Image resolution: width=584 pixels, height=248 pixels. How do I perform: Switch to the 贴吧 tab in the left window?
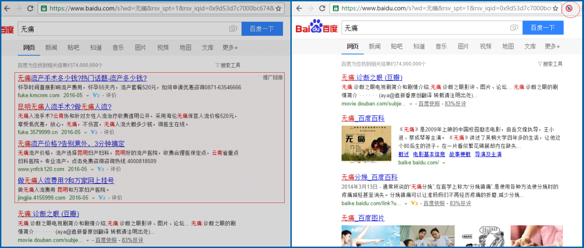(73, 48)
